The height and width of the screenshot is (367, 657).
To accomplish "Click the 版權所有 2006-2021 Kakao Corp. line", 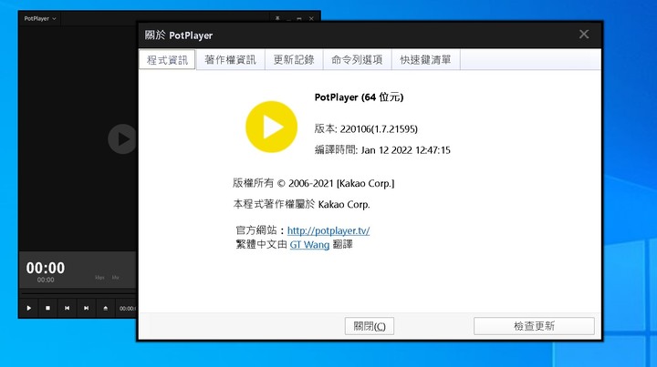I will (313, 183).
